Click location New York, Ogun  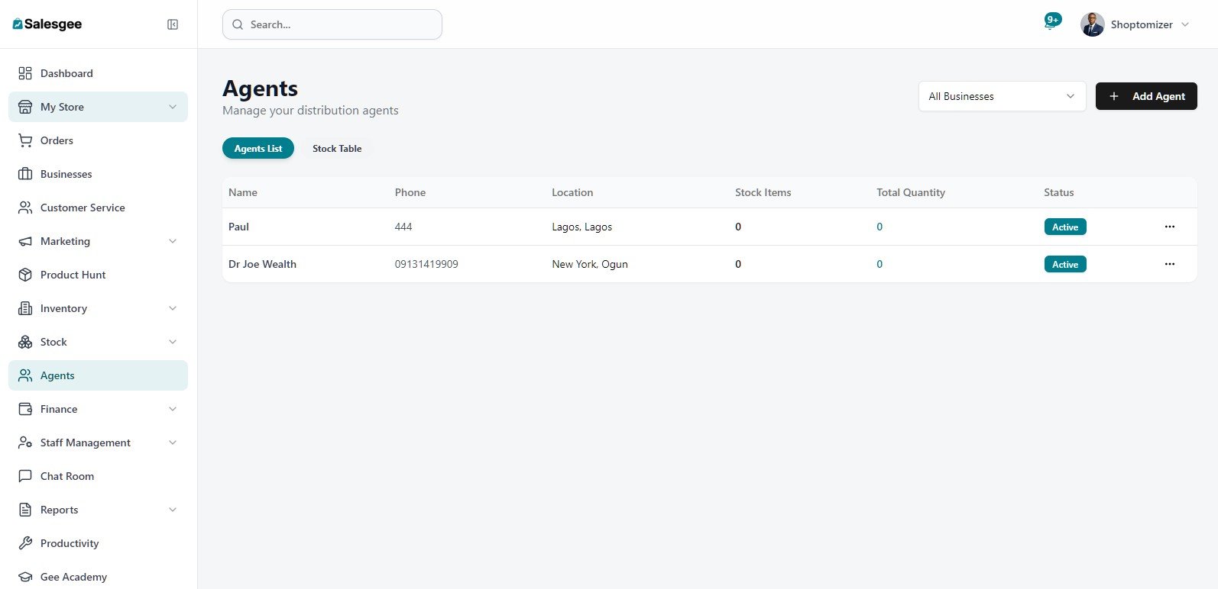590,264
